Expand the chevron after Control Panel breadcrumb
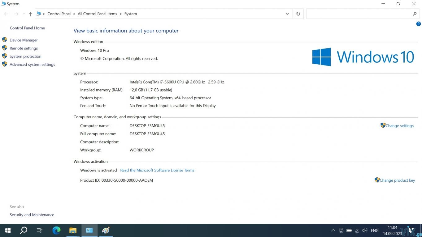The width and height of the screenshot is (422, 237). tap(74, 14)
